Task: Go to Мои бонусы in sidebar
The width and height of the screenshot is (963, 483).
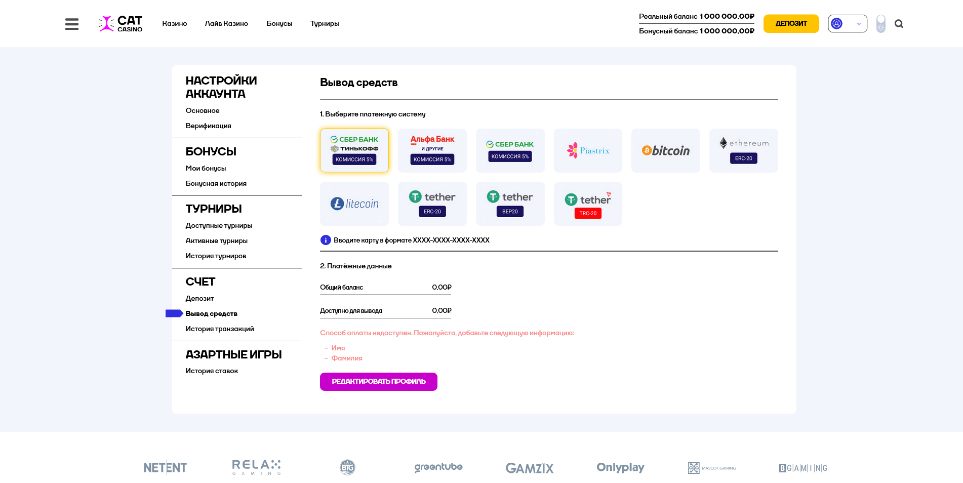Action: pos(206,169)
